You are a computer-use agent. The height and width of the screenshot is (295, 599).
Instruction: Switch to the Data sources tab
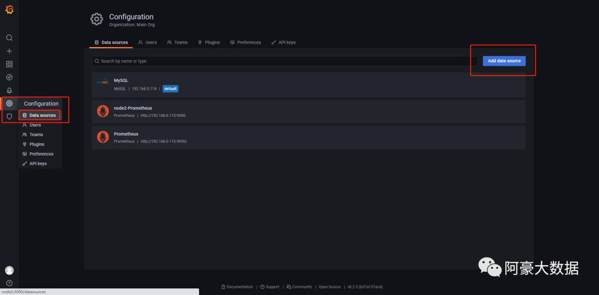(x=111, y=42)
